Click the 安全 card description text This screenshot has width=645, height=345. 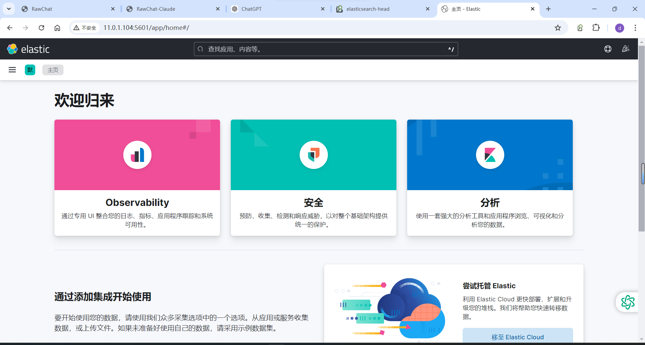point(313,220)
